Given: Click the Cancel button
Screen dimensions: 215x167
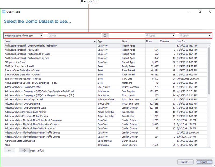Looking at the screenshot, I should coord(204,162).
